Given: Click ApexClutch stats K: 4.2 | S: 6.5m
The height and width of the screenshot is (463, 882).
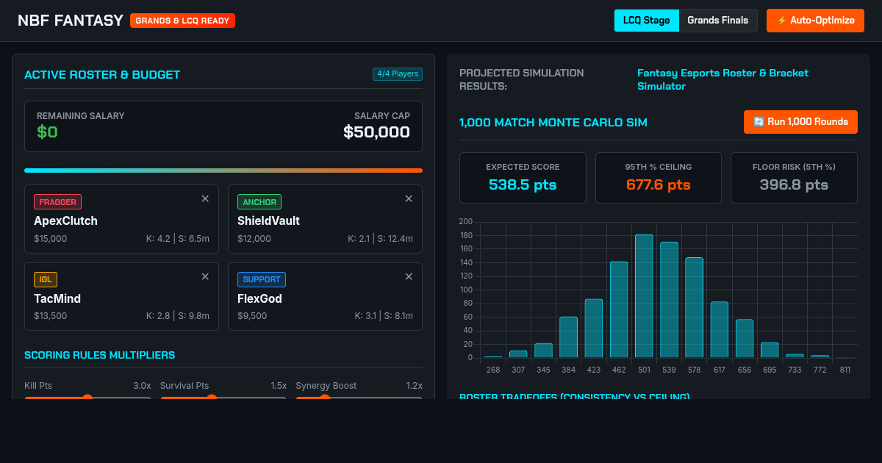Looking at the screenshot, I should tap(178, 239).
